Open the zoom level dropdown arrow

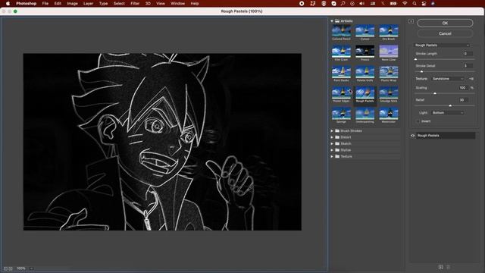[x=31, y=268]
